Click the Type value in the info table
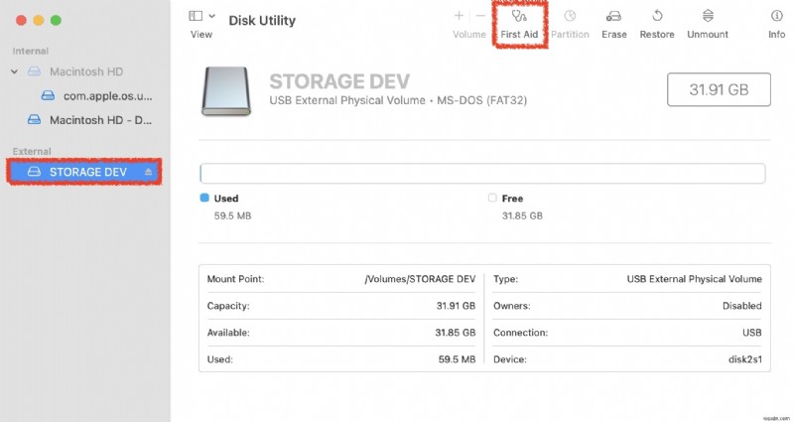Viewport: 794px width, 422px height. pyautogui.click(x=694, y=279)
